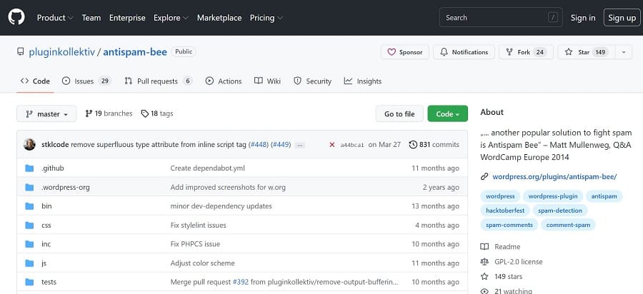Switch to the Issues tab

click(x=86, y=81)
